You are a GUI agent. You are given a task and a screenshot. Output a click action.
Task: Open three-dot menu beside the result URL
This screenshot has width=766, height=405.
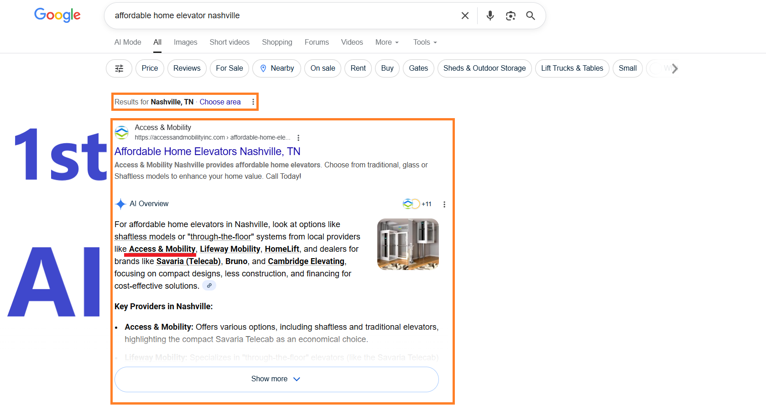[298, 138]
